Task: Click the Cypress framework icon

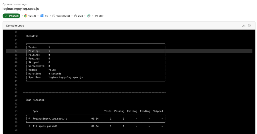Action: (x=89, y=16)
